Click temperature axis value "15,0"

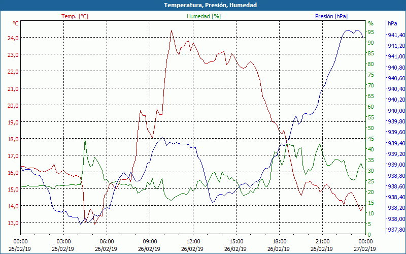(13, 189)
